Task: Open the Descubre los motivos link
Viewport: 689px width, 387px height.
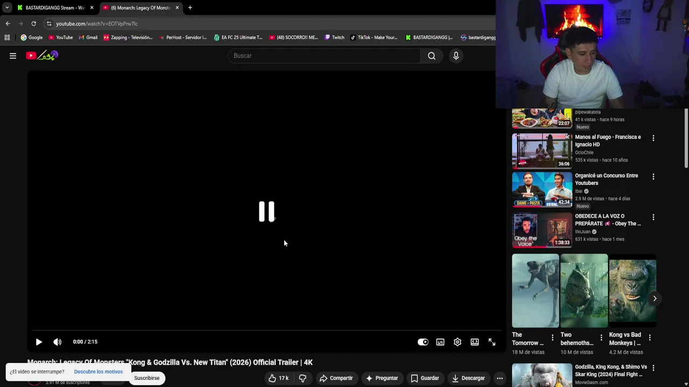Action: (x=99, y=371)
